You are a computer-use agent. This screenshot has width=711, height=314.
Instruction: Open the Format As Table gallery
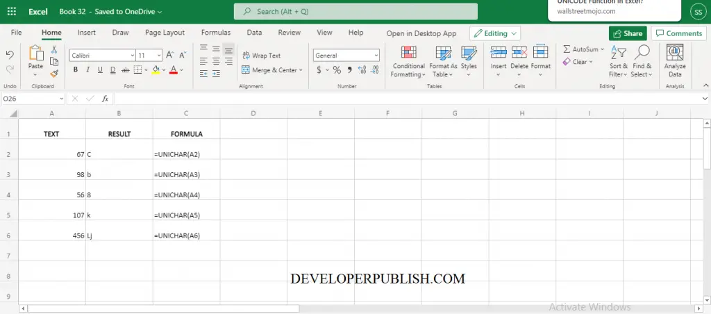click(443, 61)
